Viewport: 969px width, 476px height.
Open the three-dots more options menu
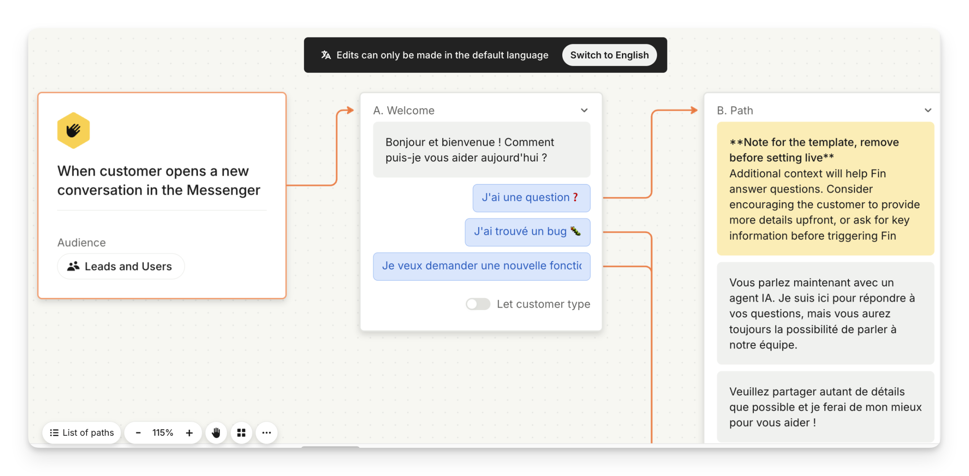click(x=266, y=433)
